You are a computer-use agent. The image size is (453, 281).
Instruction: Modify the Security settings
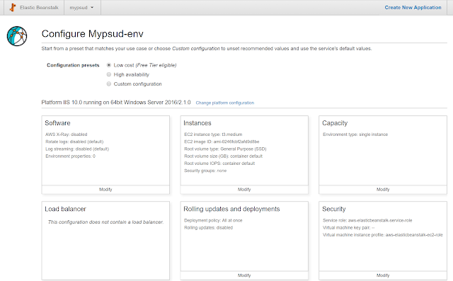[x=383, y=275]
